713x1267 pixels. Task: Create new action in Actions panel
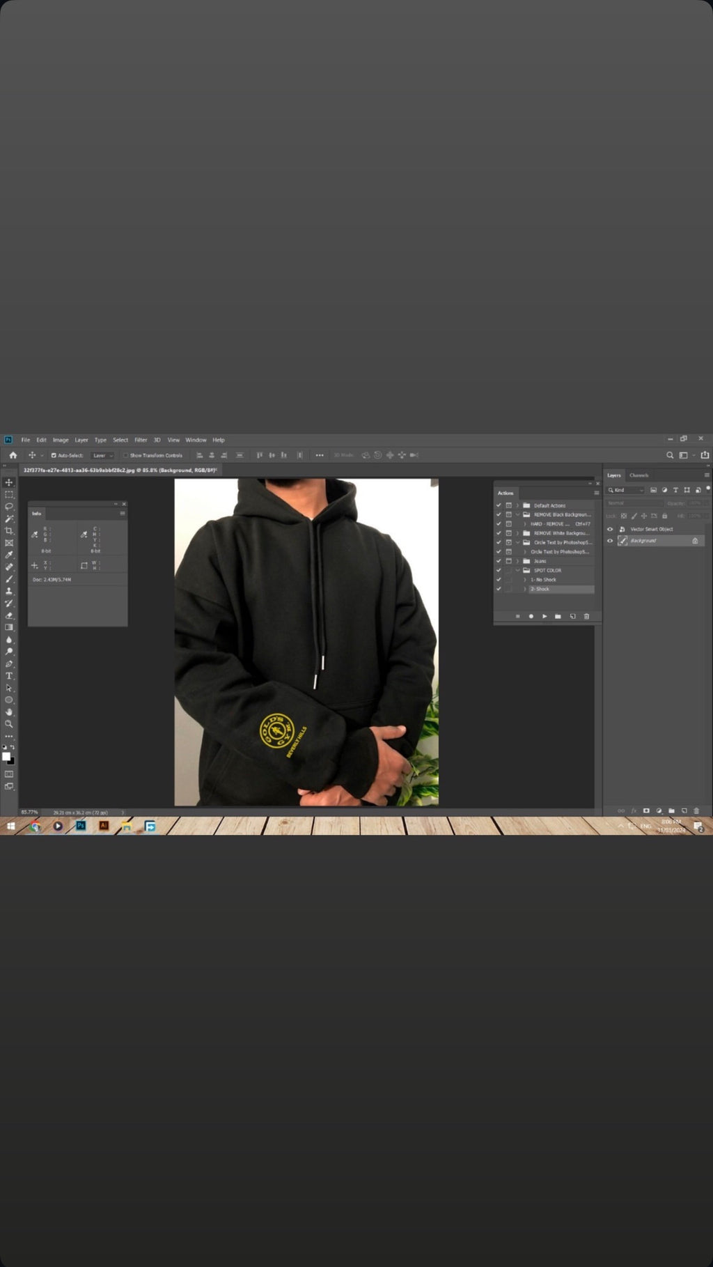click(x=573, y=616)
